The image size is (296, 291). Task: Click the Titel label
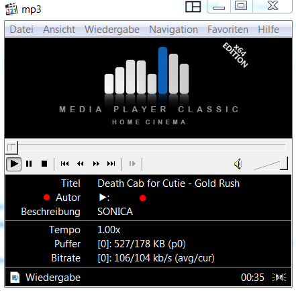click(70, 183)
